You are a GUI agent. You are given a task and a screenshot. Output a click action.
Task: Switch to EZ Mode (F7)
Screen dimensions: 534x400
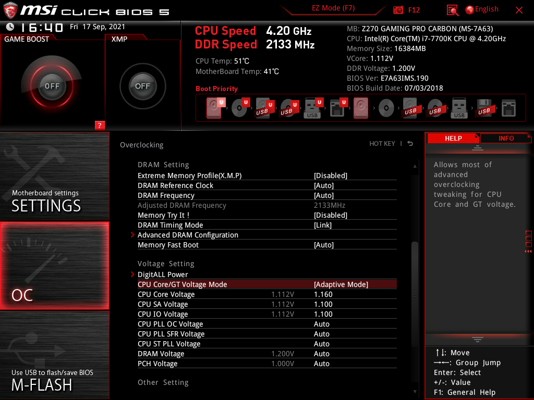(x=333, y=8)
